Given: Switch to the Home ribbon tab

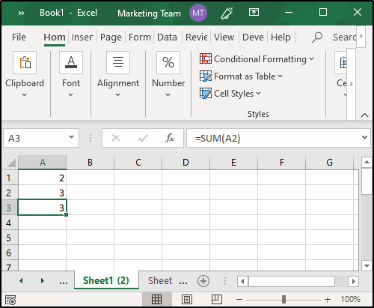Looking at the screenshot, I should (x=55, y=37).
